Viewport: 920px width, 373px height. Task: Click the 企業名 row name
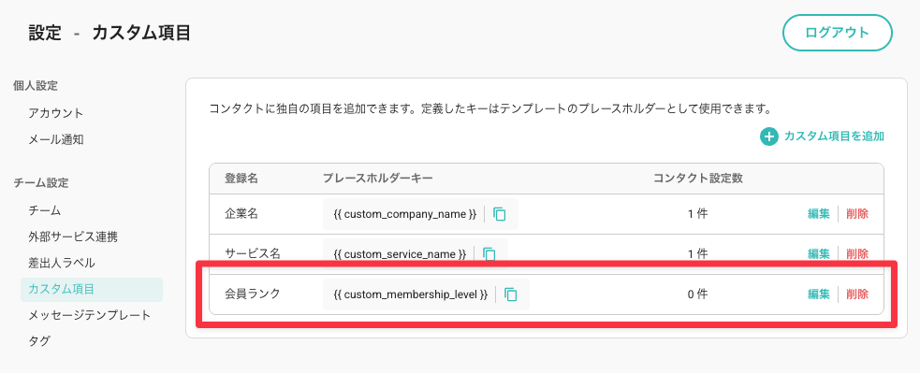(241, 214)
